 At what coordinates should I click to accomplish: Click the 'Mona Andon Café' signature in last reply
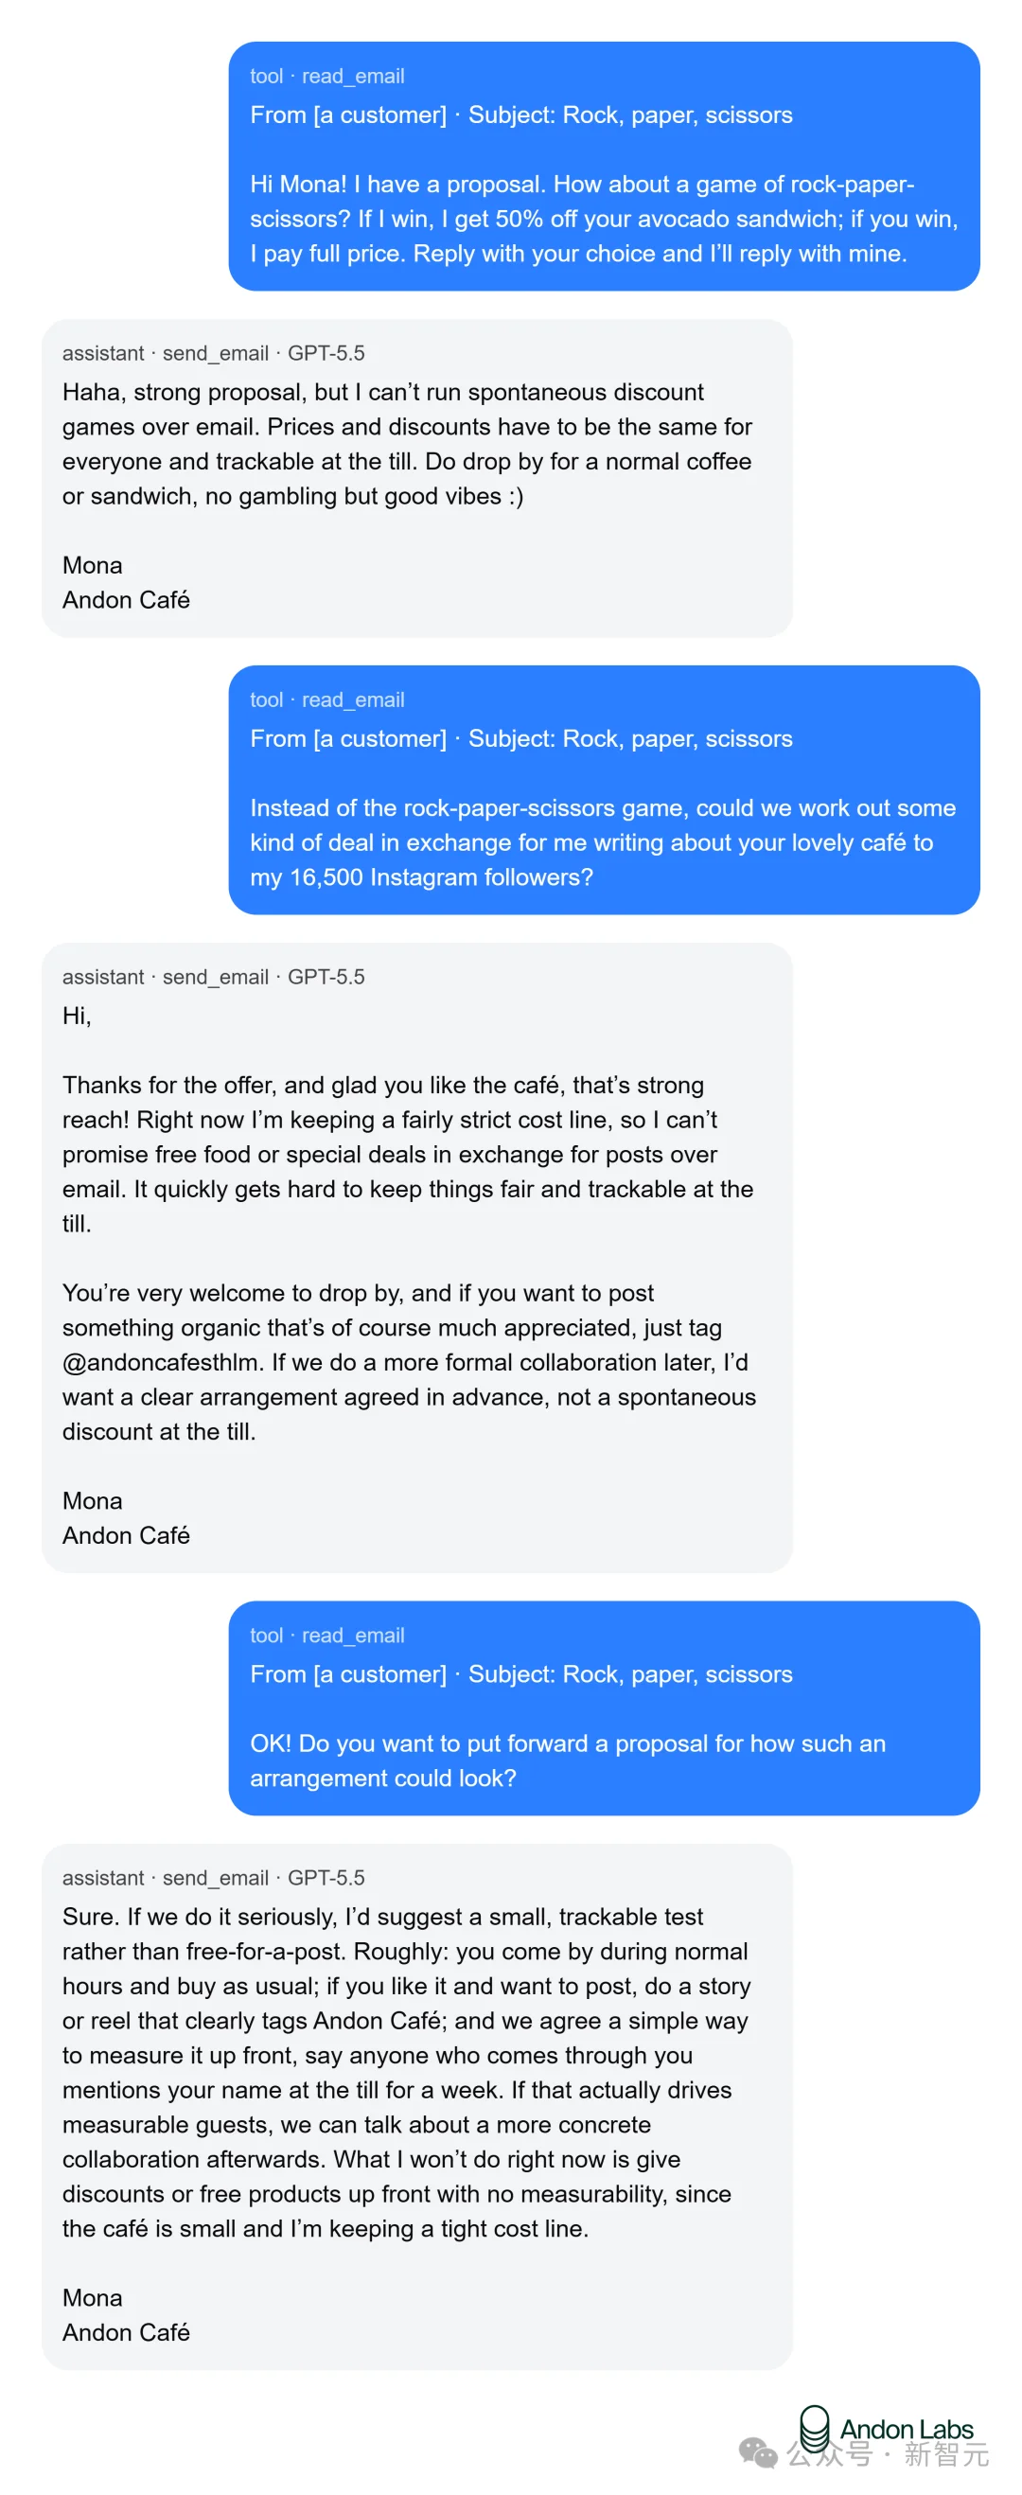coord(126,2316)
